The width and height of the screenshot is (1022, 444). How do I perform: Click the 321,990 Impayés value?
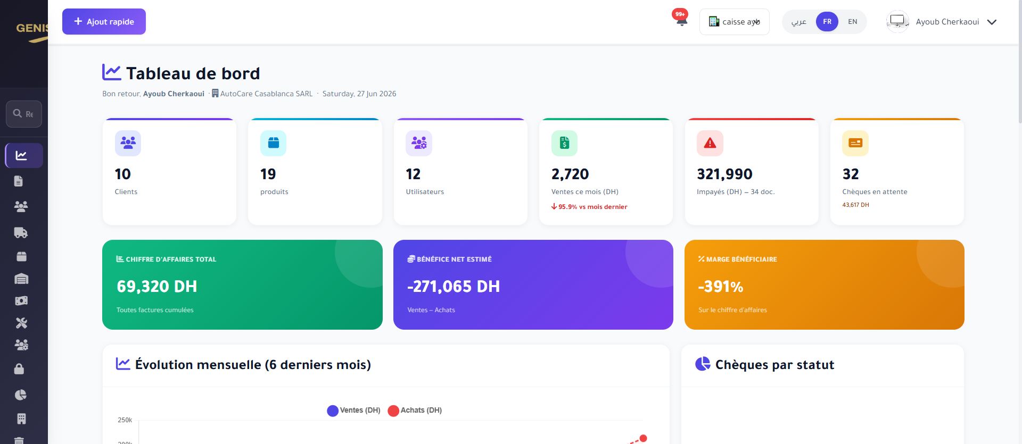coord(724,174)
